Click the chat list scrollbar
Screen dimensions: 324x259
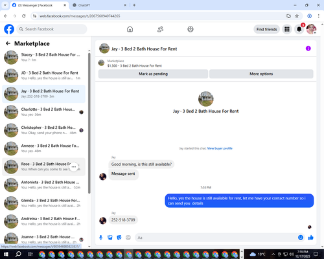coord(89,123)
